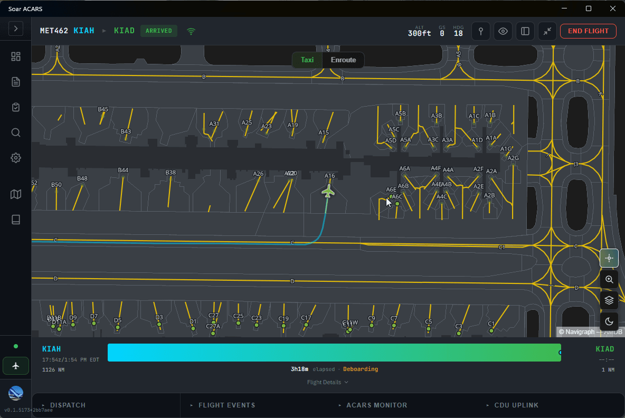Click the END FLIGHT button
625x418 pixels.
click(x=589, y=31)
